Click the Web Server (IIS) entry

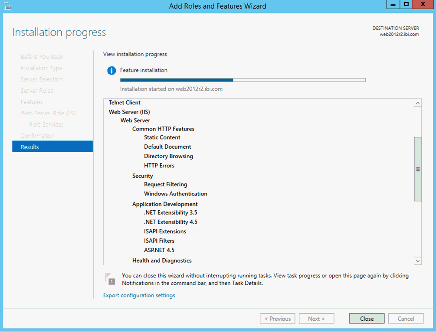coord(129,112)
